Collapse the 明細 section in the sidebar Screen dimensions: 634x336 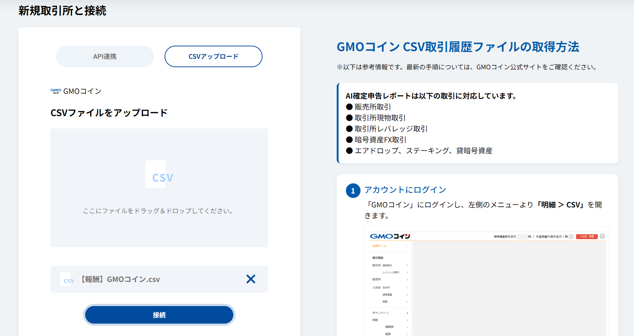(x=407, y=320)
